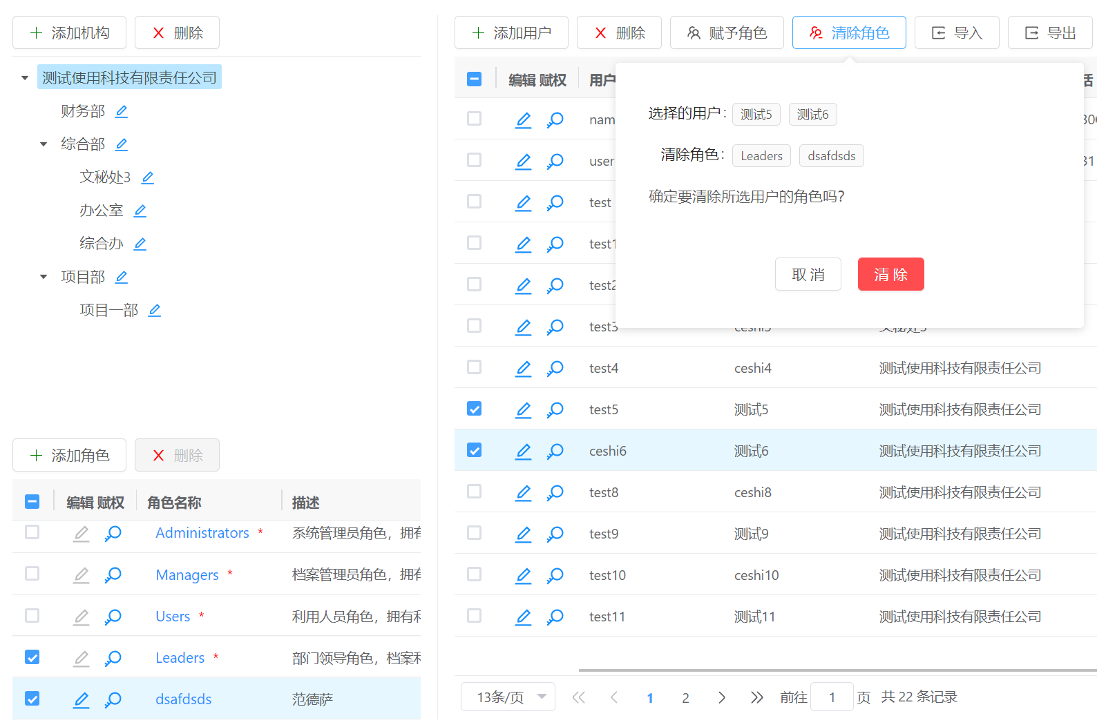Click 删除 button above organization tree
Image resolution: width=1097 pixels, height=727 pixels.
(x=177, y=32)
